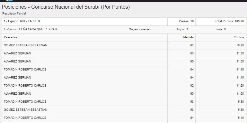The height and width of the screenshot is (123, 247).
Task: Click the 'Total Puntos: 103,20' cell
Action: click(221, 21)
